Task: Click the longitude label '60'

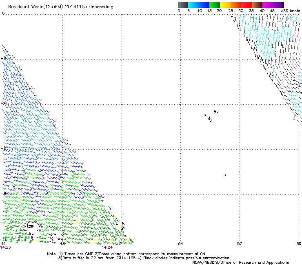Action: pyautogui.click(x=299, y=244)
